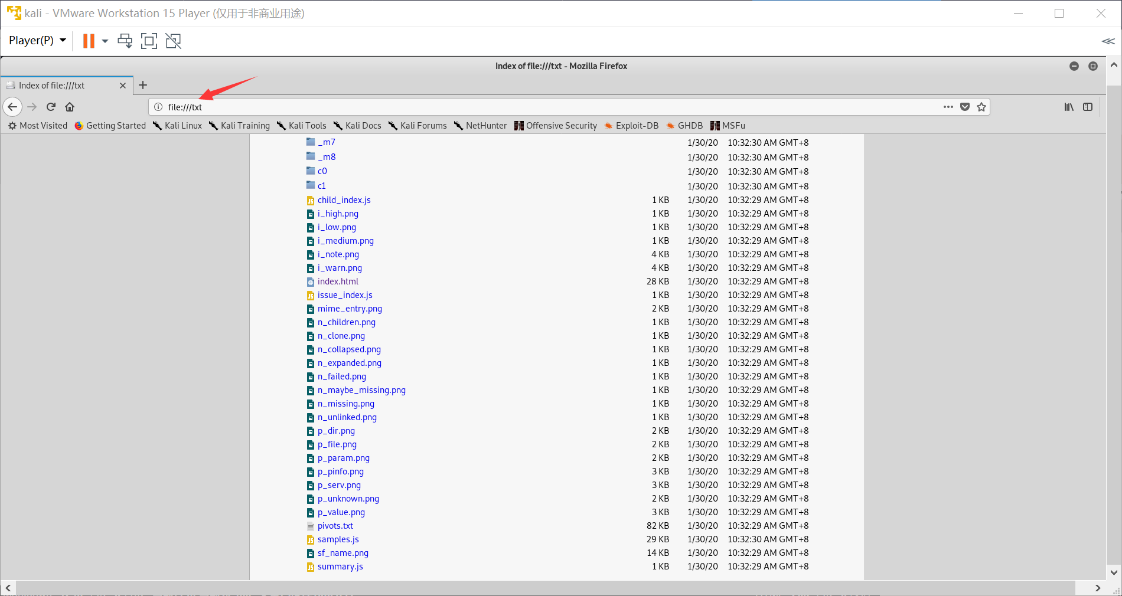The image size is (1122, 596).
Task: Pause the virtual machine in VMware toolbar
Action: point(89,41)
